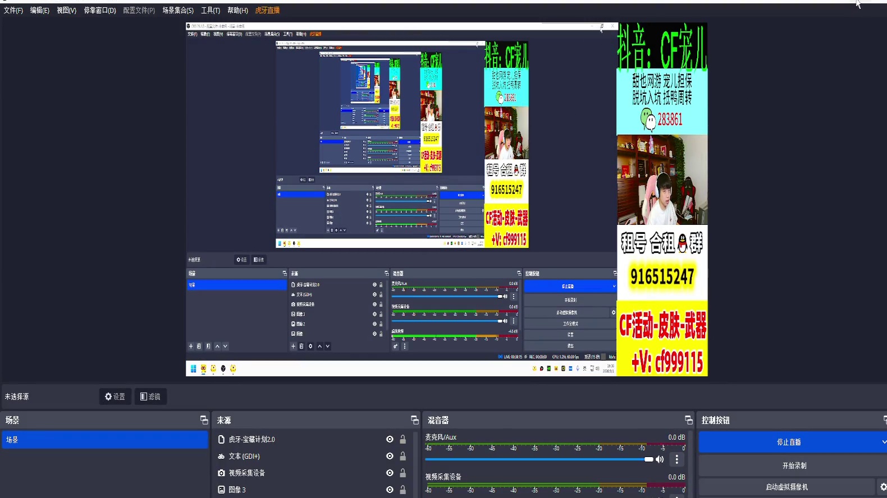
Task: Open the 编辑(E) menu
Action: click(40, 11)
